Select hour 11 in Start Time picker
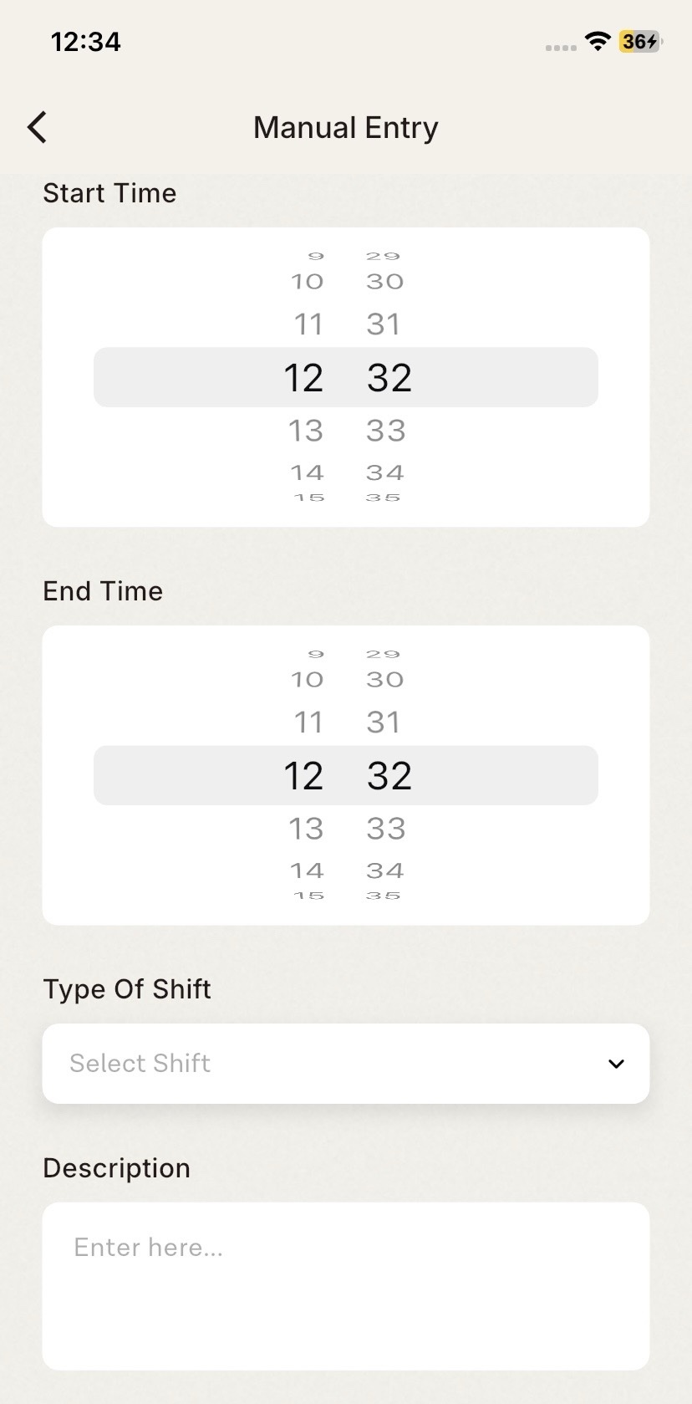 click(308, 324)
